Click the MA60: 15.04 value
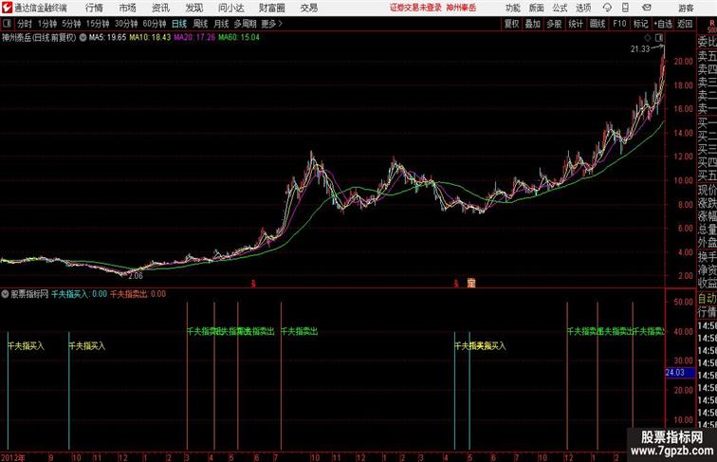 239,38
